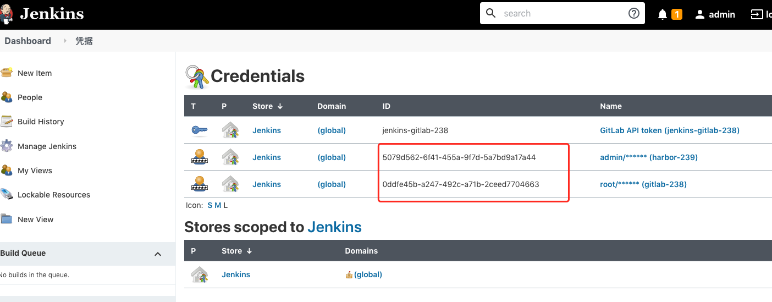
Task: Click Jenkins link in Stores scoped heading
Action: pos(334,227)
